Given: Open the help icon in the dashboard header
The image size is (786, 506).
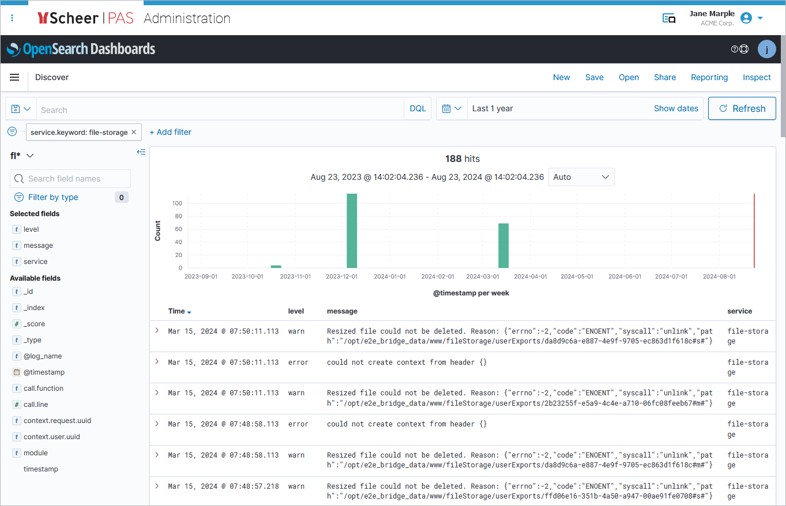Looking at the screenshot, I should (734, 49).
